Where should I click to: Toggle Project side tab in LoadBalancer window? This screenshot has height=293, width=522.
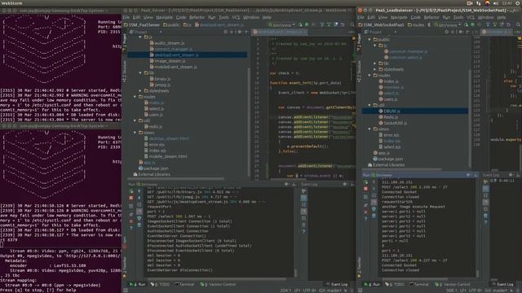pyautogui.click(x=359, y=42)
